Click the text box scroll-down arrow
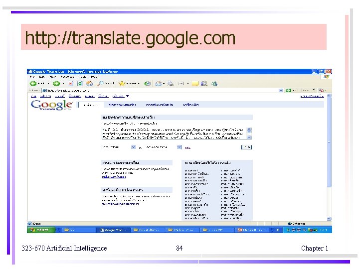Image resolution: width=359 pixels, height=269 pixels. point(249,137)
